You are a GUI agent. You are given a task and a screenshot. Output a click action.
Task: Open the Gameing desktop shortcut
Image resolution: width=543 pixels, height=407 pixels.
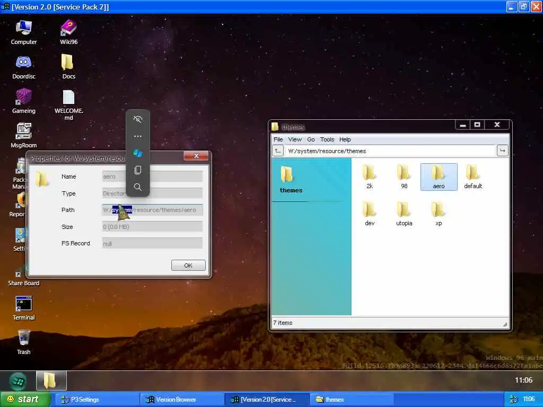coord(23,101)
